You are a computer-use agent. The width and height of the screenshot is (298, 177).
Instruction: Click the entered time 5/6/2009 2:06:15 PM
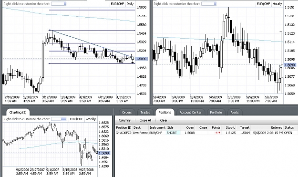268,133
